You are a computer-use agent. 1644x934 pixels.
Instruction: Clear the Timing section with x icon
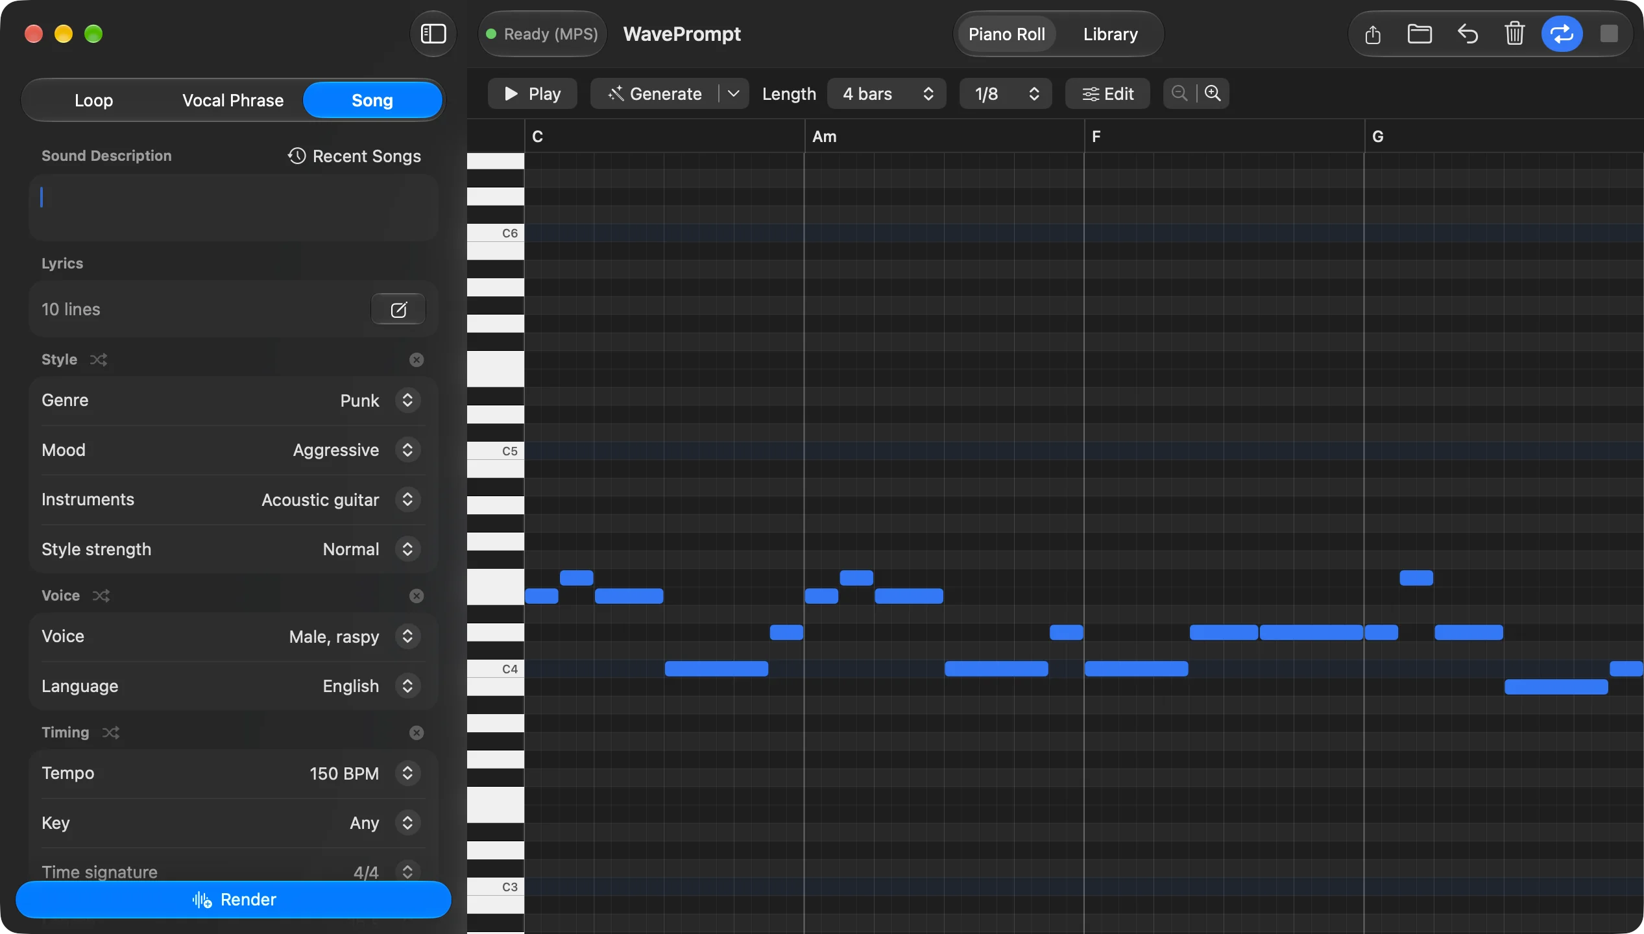click(417, 732)
